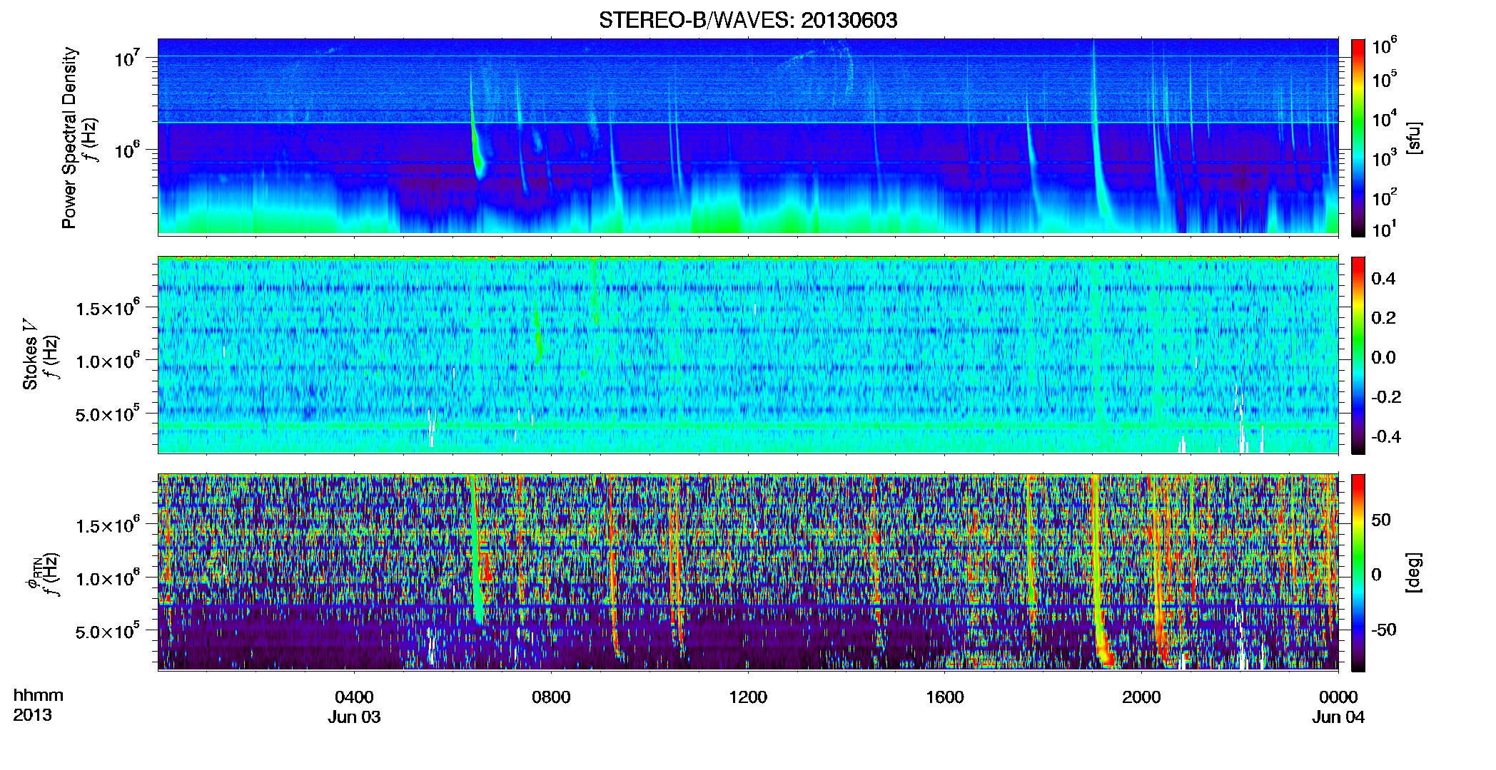Image resolution: width=1496 pixels, height=770 pixels.
Task: Click the phi RTN degrees color bar
Action: pos(1358,573)
